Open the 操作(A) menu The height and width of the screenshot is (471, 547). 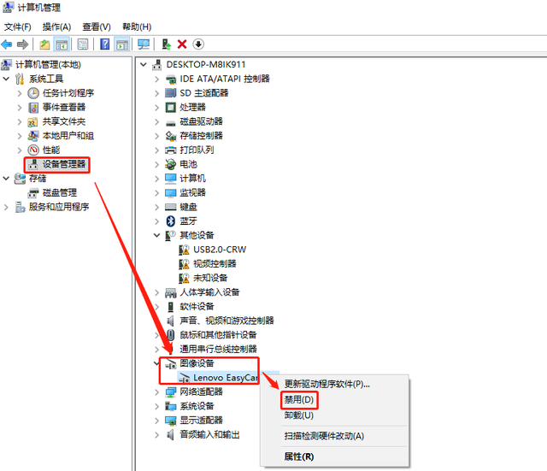56,26
